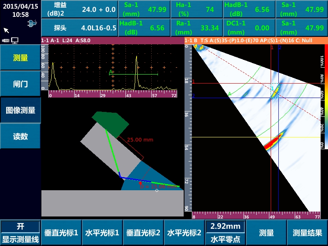This screenshot has height=246, width=328.
Task: Open the 读数 side menu
Action: tap(20, 137)
